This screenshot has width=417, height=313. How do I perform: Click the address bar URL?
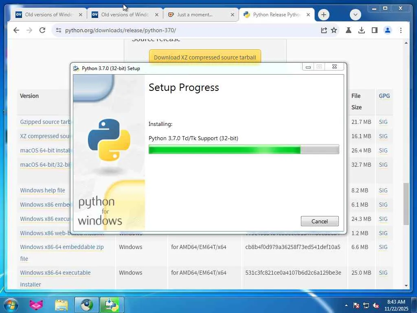pos(121,30)
